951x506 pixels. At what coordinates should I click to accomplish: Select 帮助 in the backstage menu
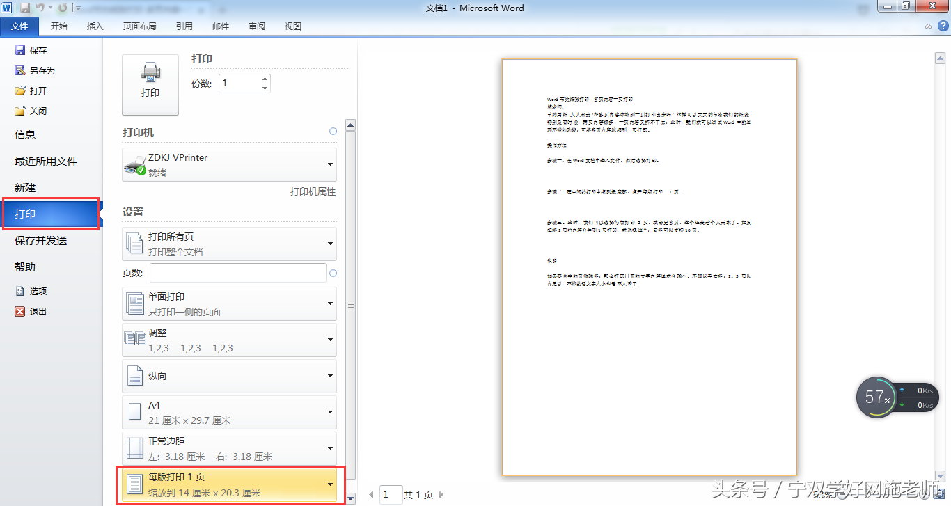pos(25,267)
